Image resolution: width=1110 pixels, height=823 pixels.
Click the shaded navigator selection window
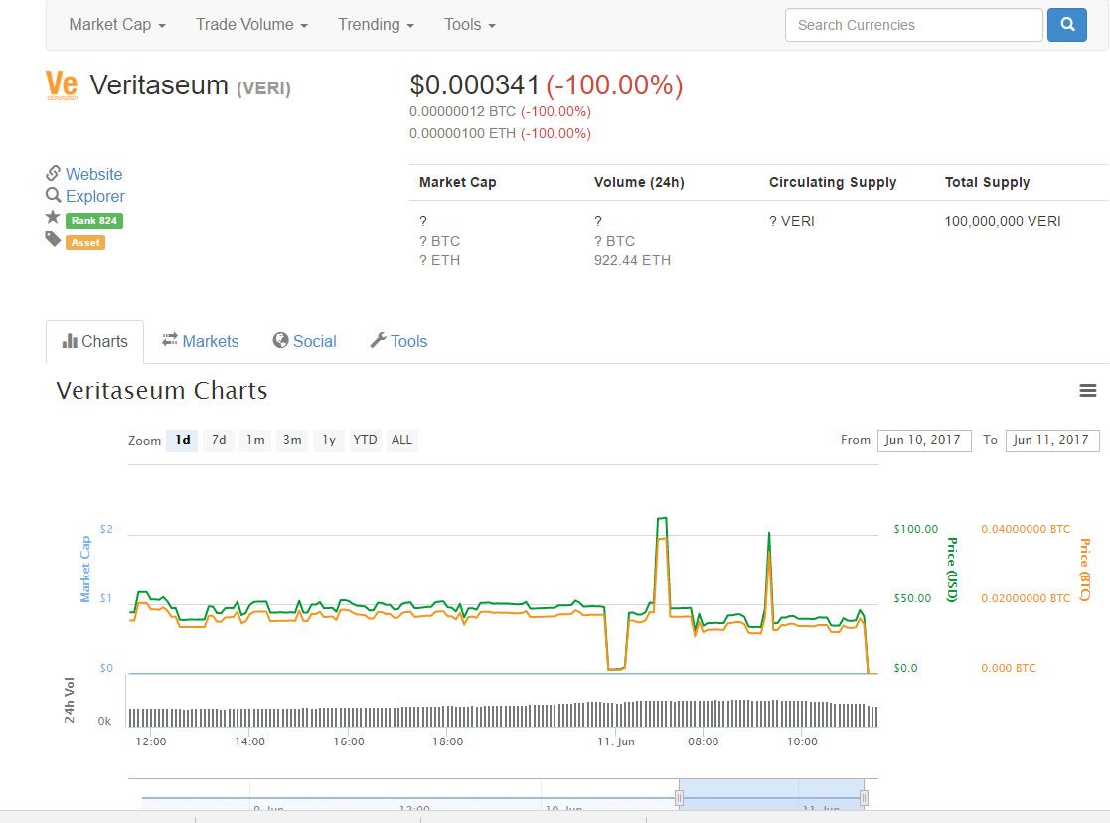[771, 794]
